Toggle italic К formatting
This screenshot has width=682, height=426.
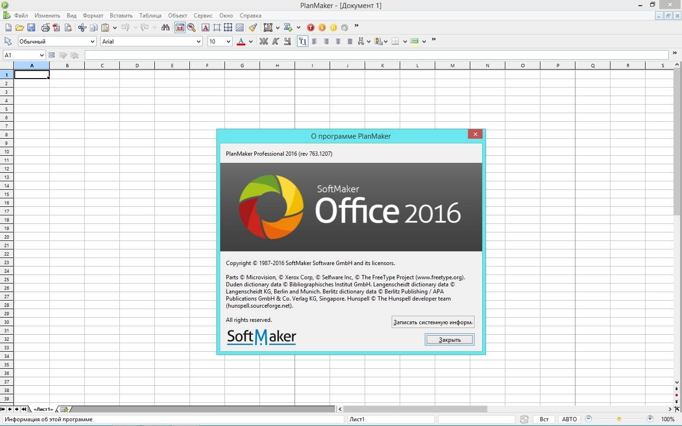[x=276, y=41]
